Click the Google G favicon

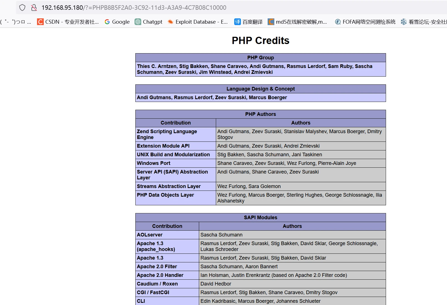[107, 22]
